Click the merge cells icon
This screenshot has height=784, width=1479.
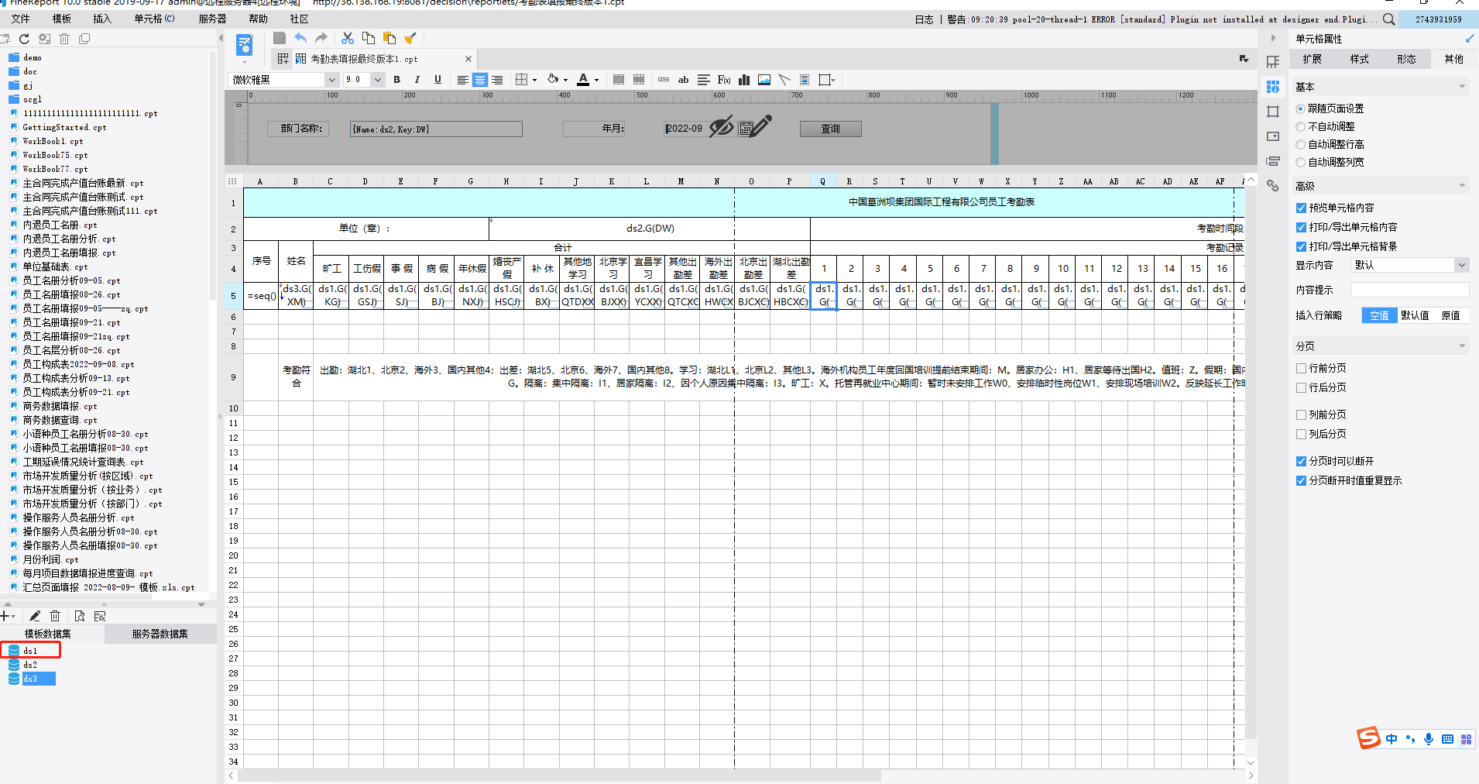[x=619, y=80]
